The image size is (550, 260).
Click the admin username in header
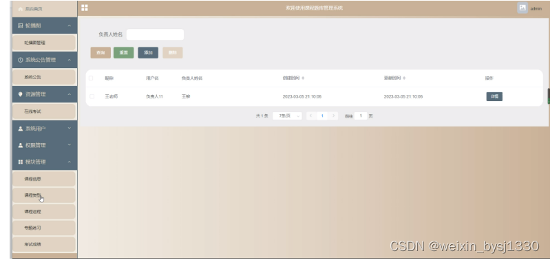click(536, 9)
